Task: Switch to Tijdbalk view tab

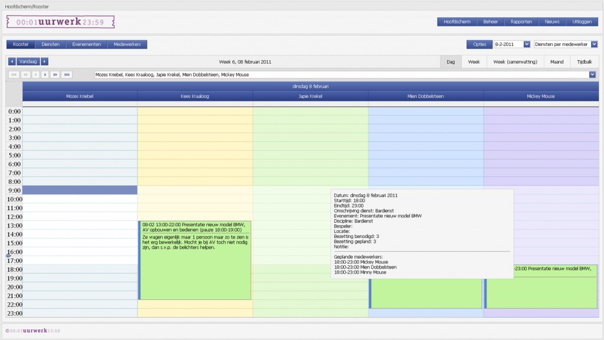Action: 585,62
